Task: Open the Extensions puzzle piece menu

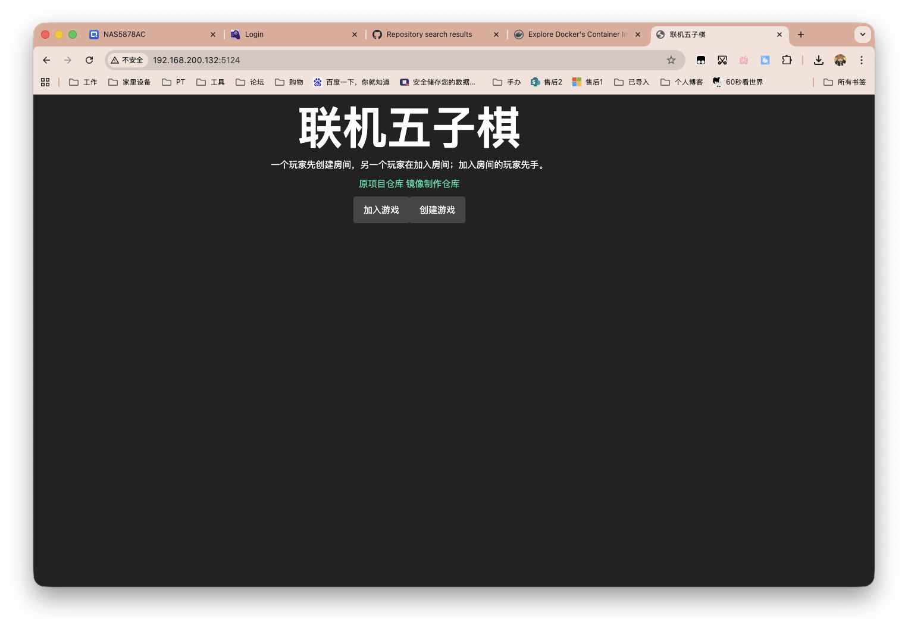Action: pos(787,60)
